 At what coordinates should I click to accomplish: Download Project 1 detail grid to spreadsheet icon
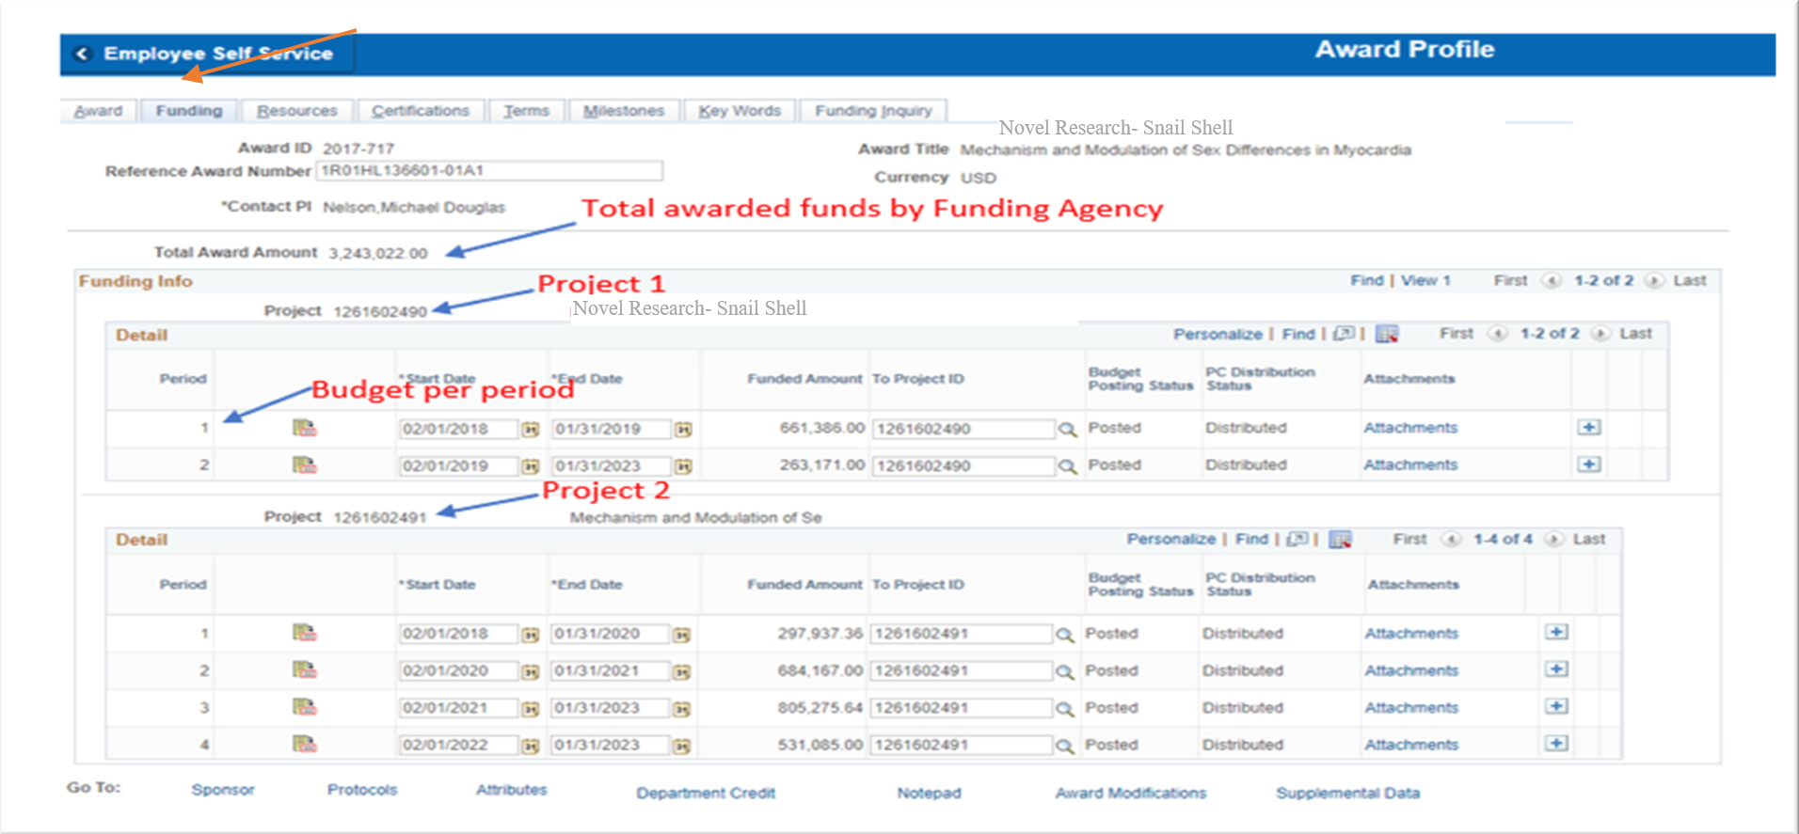tap(1386, 335)
